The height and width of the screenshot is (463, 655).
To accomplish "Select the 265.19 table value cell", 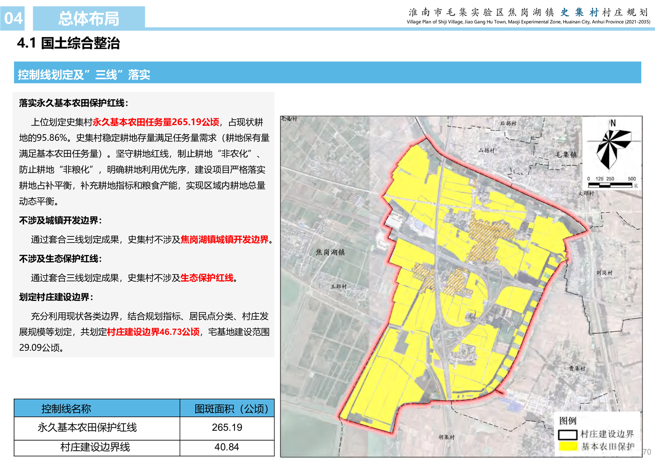I will [x=227, y=428].
